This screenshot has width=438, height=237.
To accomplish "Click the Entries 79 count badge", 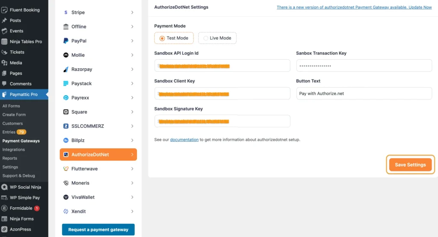I will 21,132.
